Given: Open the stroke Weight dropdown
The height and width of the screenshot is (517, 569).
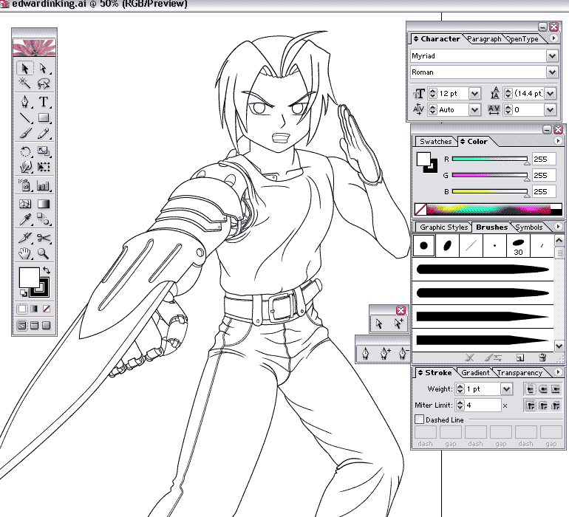Looking at the screenshot, I should pos(507,389).
